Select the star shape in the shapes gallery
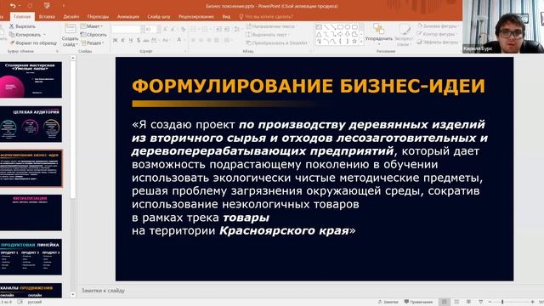 coord(354,42)
